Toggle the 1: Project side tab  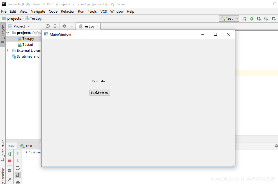3,35
